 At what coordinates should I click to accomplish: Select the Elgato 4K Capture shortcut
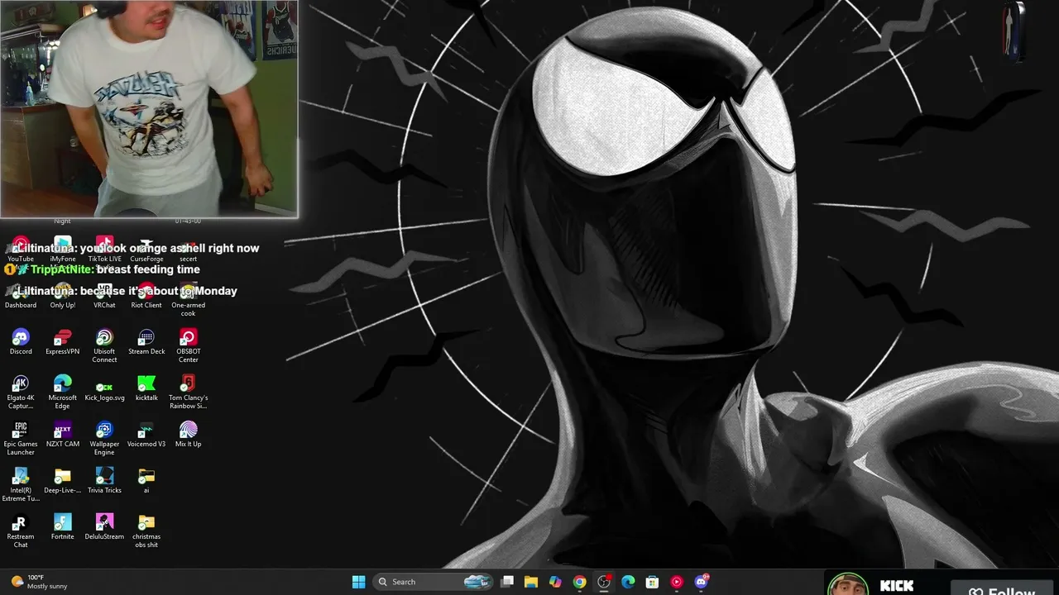(21, 392)
